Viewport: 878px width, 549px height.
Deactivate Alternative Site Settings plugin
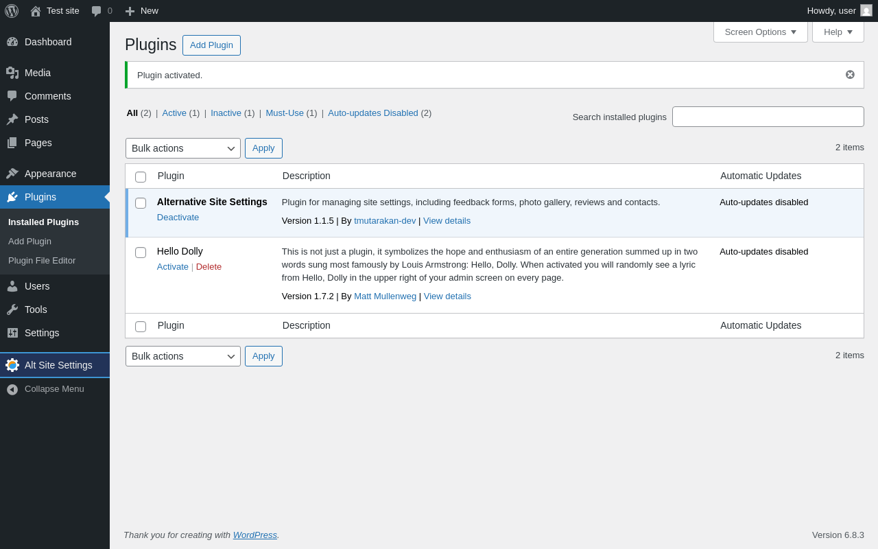pos(178,218)
